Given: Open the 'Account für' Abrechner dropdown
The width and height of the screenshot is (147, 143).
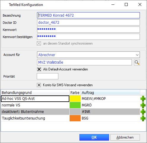Looking at the screenshot, I should click(x=88, y=55).
